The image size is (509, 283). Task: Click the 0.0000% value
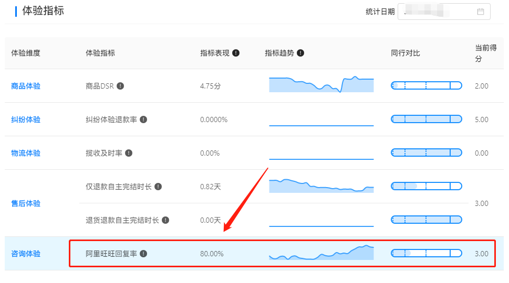pos(214,120)
